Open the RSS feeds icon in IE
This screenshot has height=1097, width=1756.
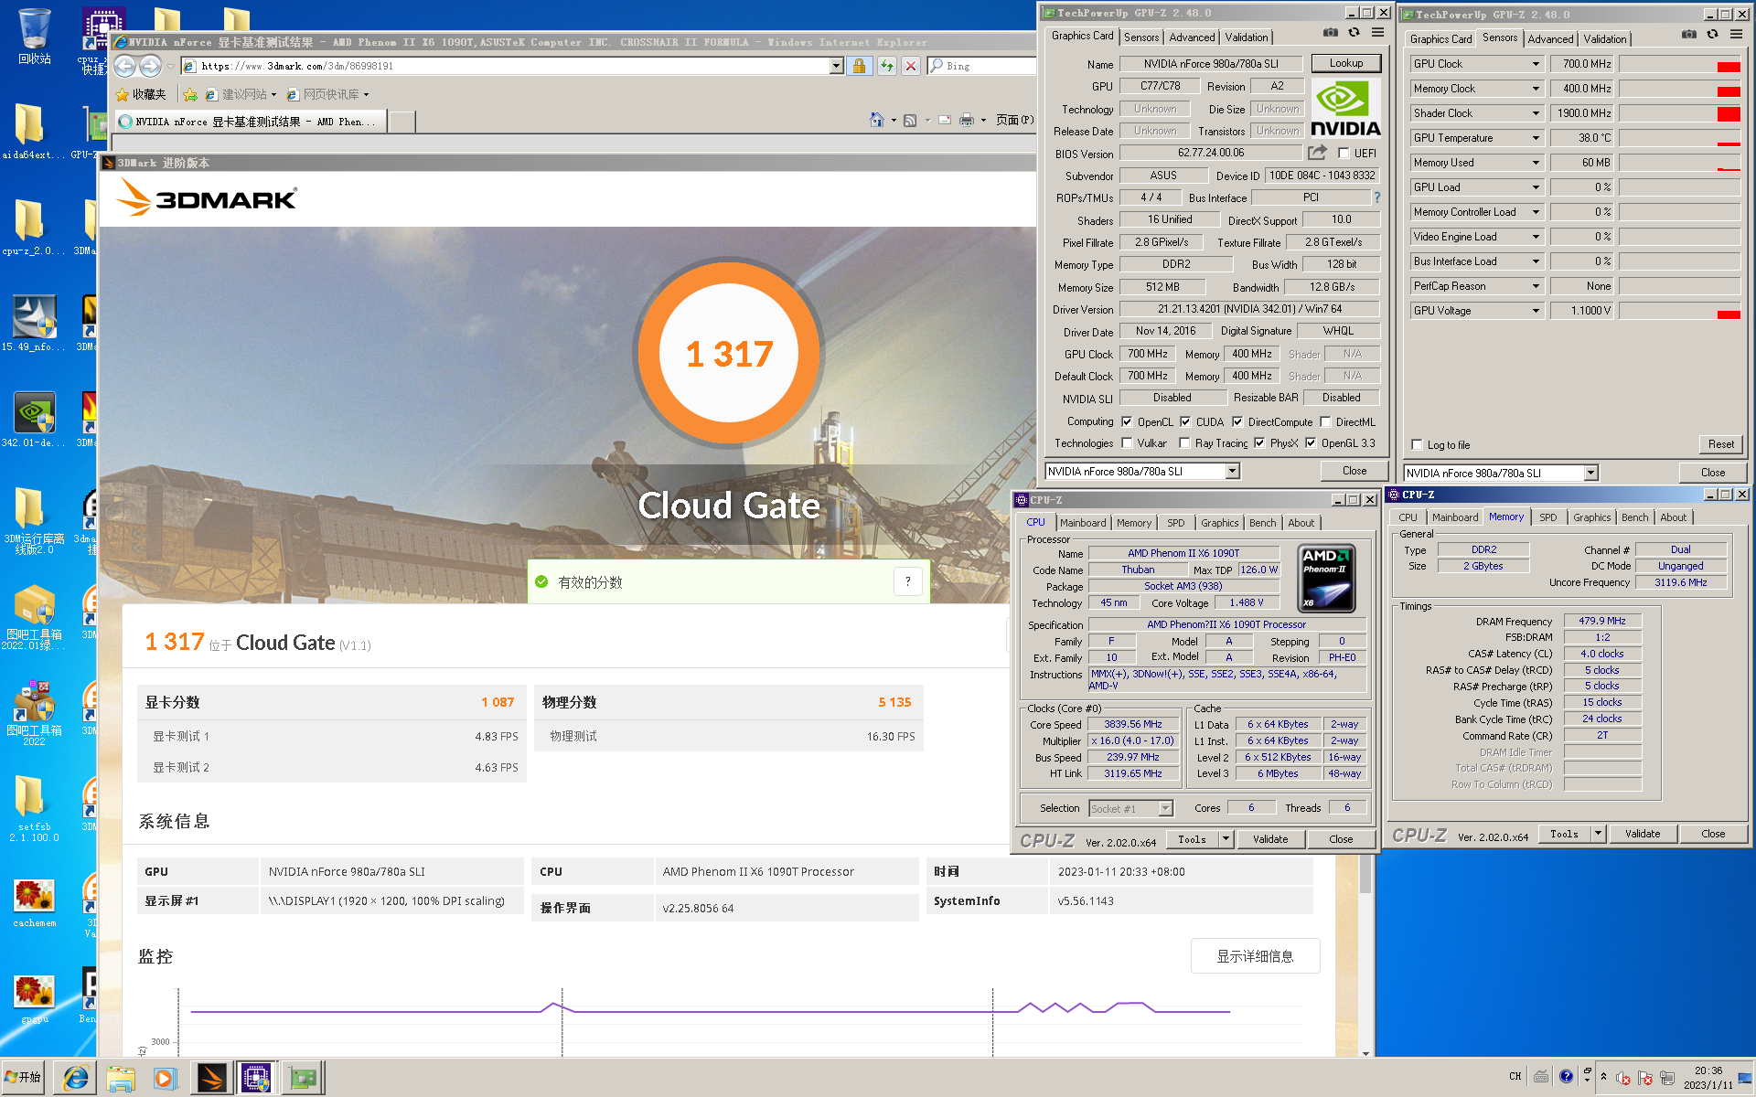tap(910, 120)
